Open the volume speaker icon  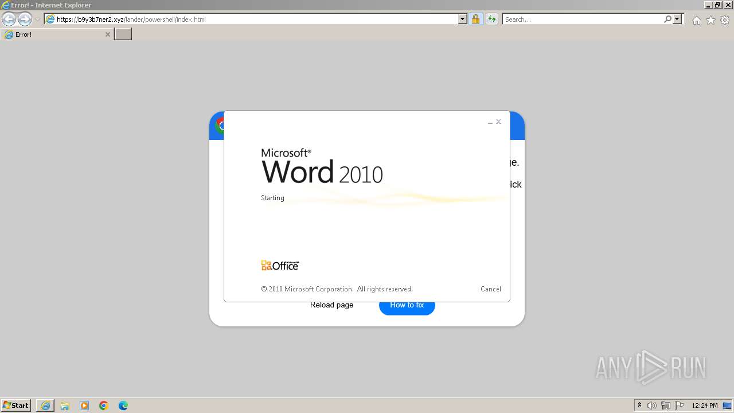click(x=652, y=406)
